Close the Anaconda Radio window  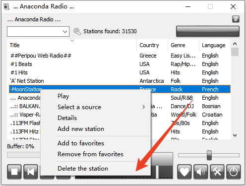[233, 6]
